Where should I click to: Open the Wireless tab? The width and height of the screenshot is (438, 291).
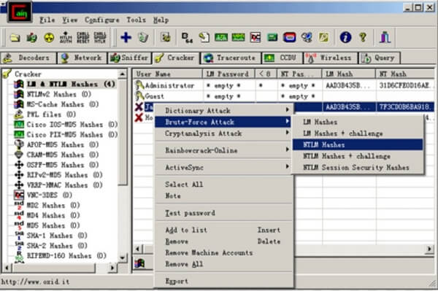tap(330, 58)
